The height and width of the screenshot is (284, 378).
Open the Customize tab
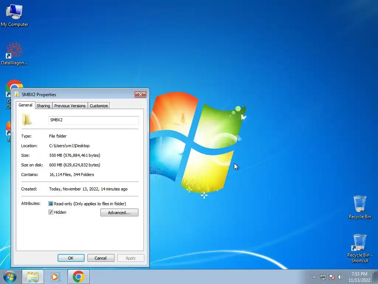click(x=99, y=106)
